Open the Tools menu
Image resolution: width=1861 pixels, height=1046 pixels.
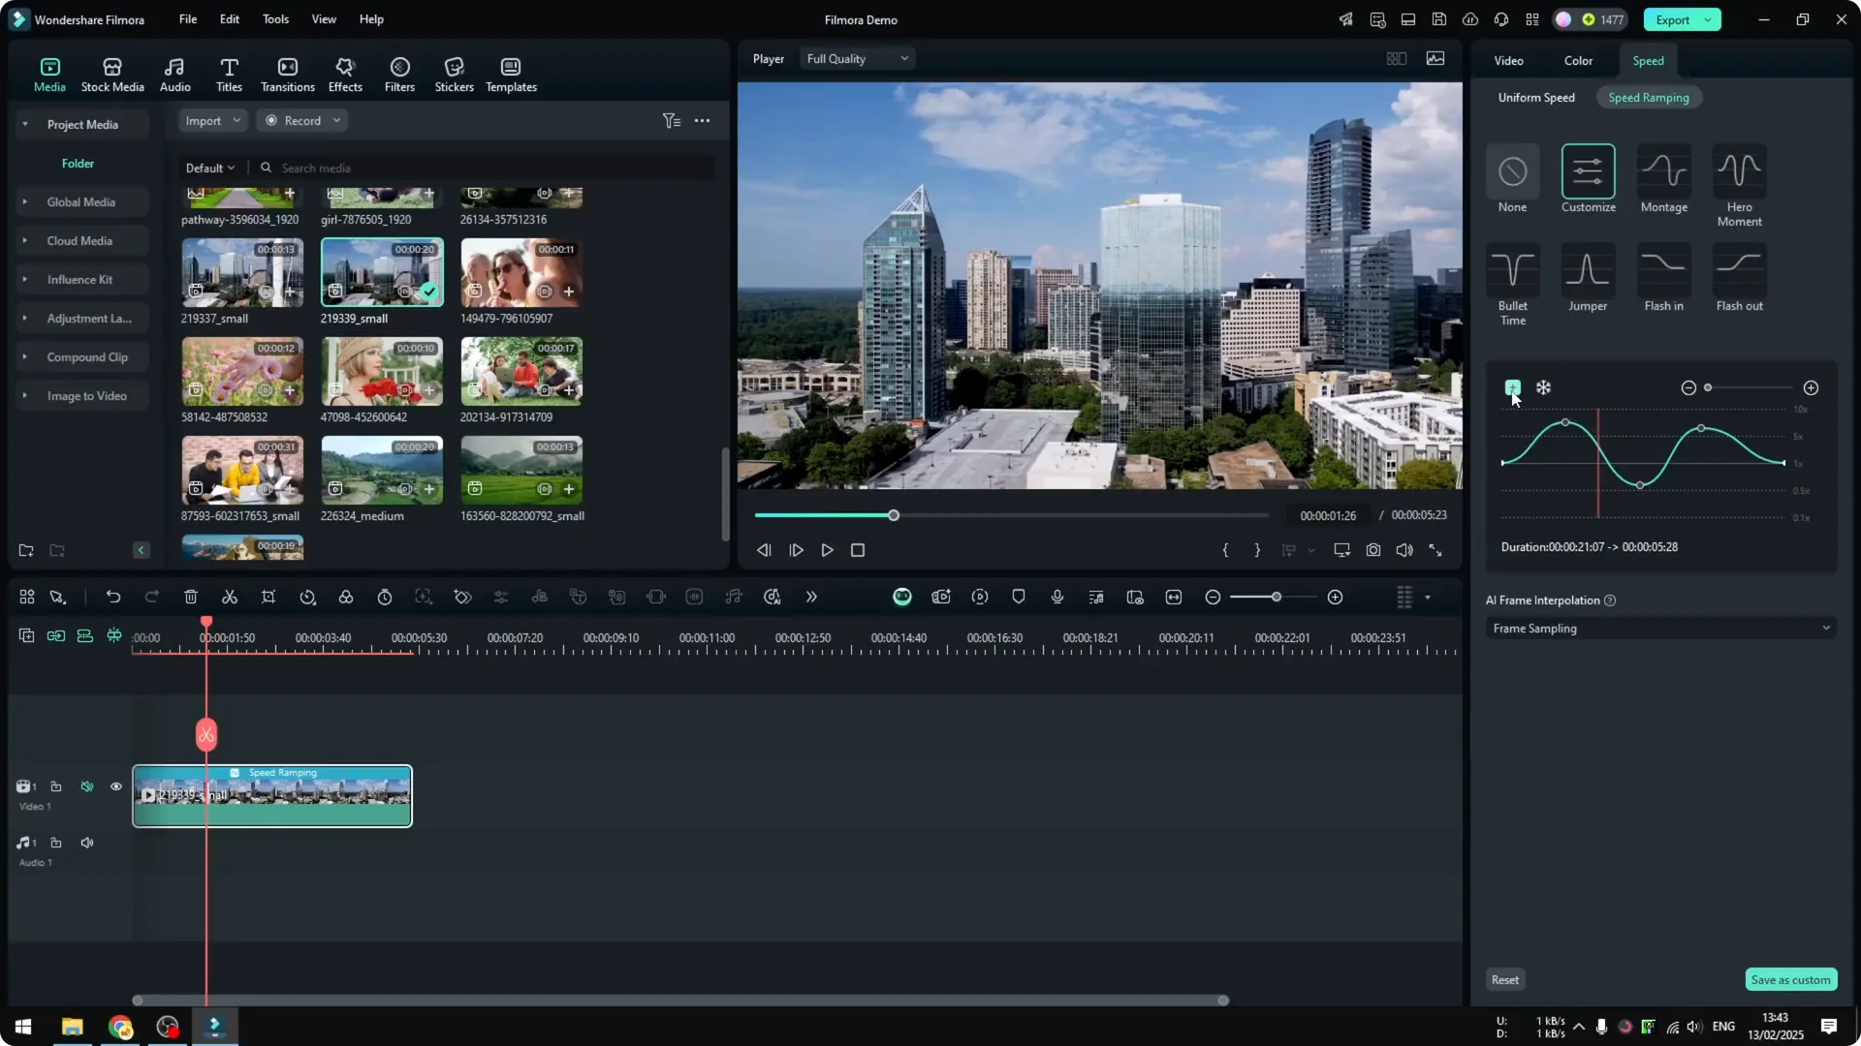pos(274,19)
